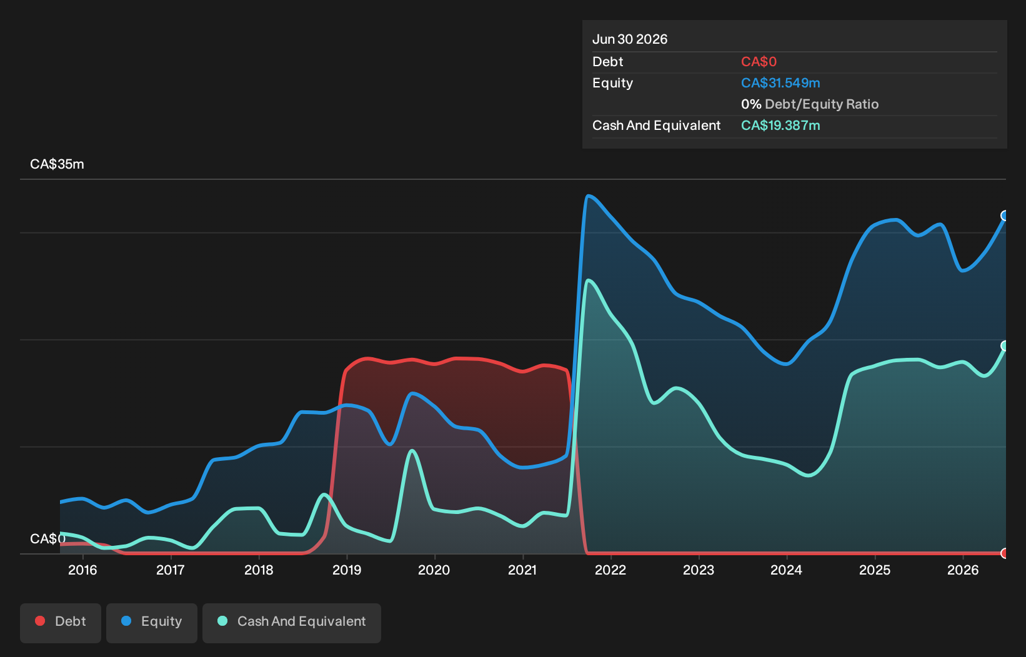Click the Equity tooltip row label
Image resolution: width=1026 pixels, height=657 pixels.
pyautogui.click(x=612, y=83)
